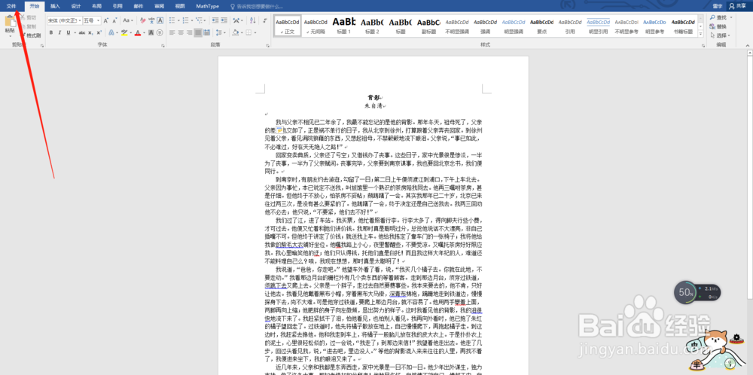
Task: Open the Change Case (Aa) dropdown
Action: pos(128,20)
